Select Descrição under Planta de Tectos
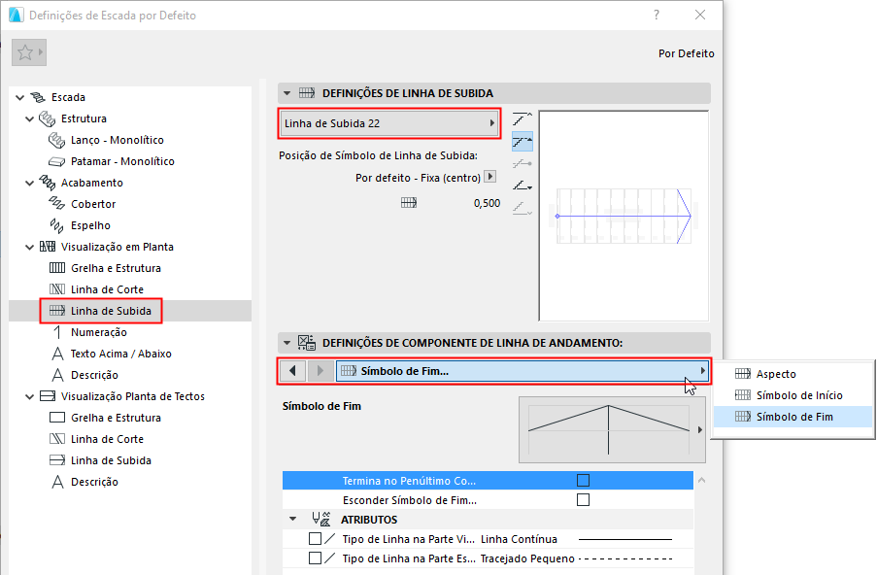 (94, 482)
